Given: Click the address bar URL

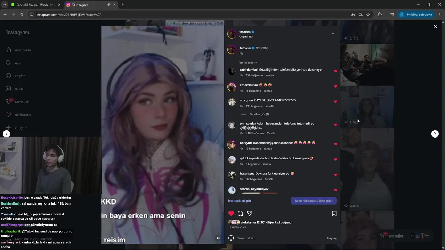Looking at the screenshot, I should [x=69, y=15].
